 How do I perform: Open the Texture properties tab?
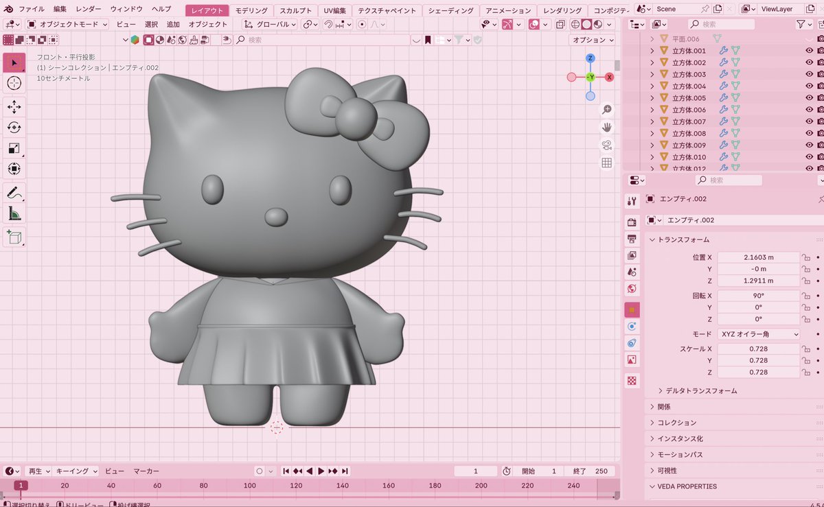pos(632,380)
